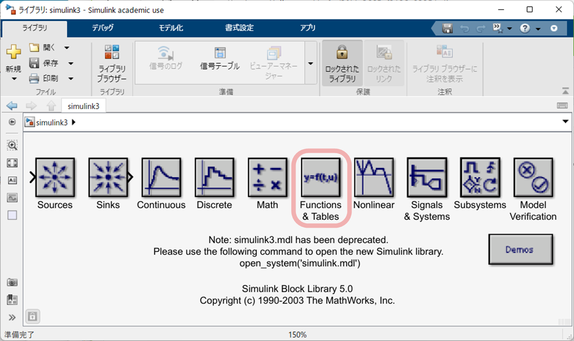Click the annotation text palette icon

point(12,180)
